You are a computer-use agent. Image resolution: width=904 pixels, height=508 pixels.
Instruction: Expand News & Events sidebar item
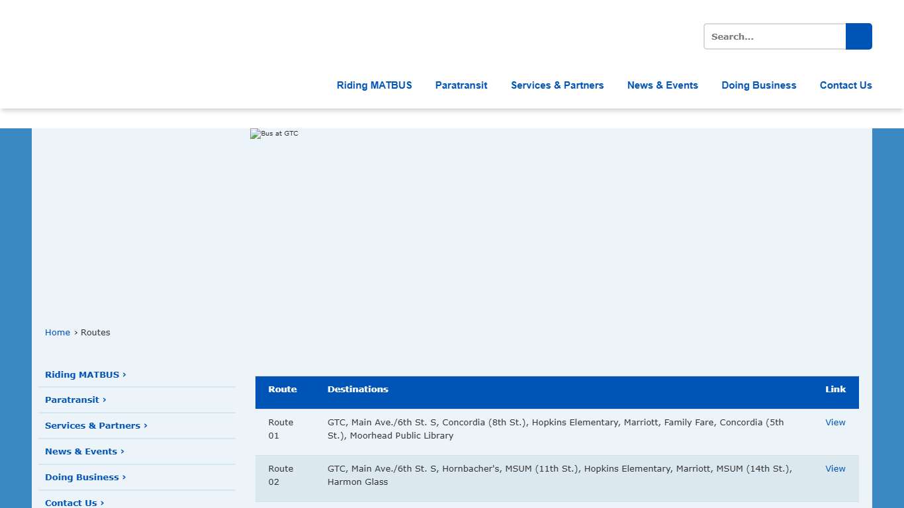[x=85, y=452]
